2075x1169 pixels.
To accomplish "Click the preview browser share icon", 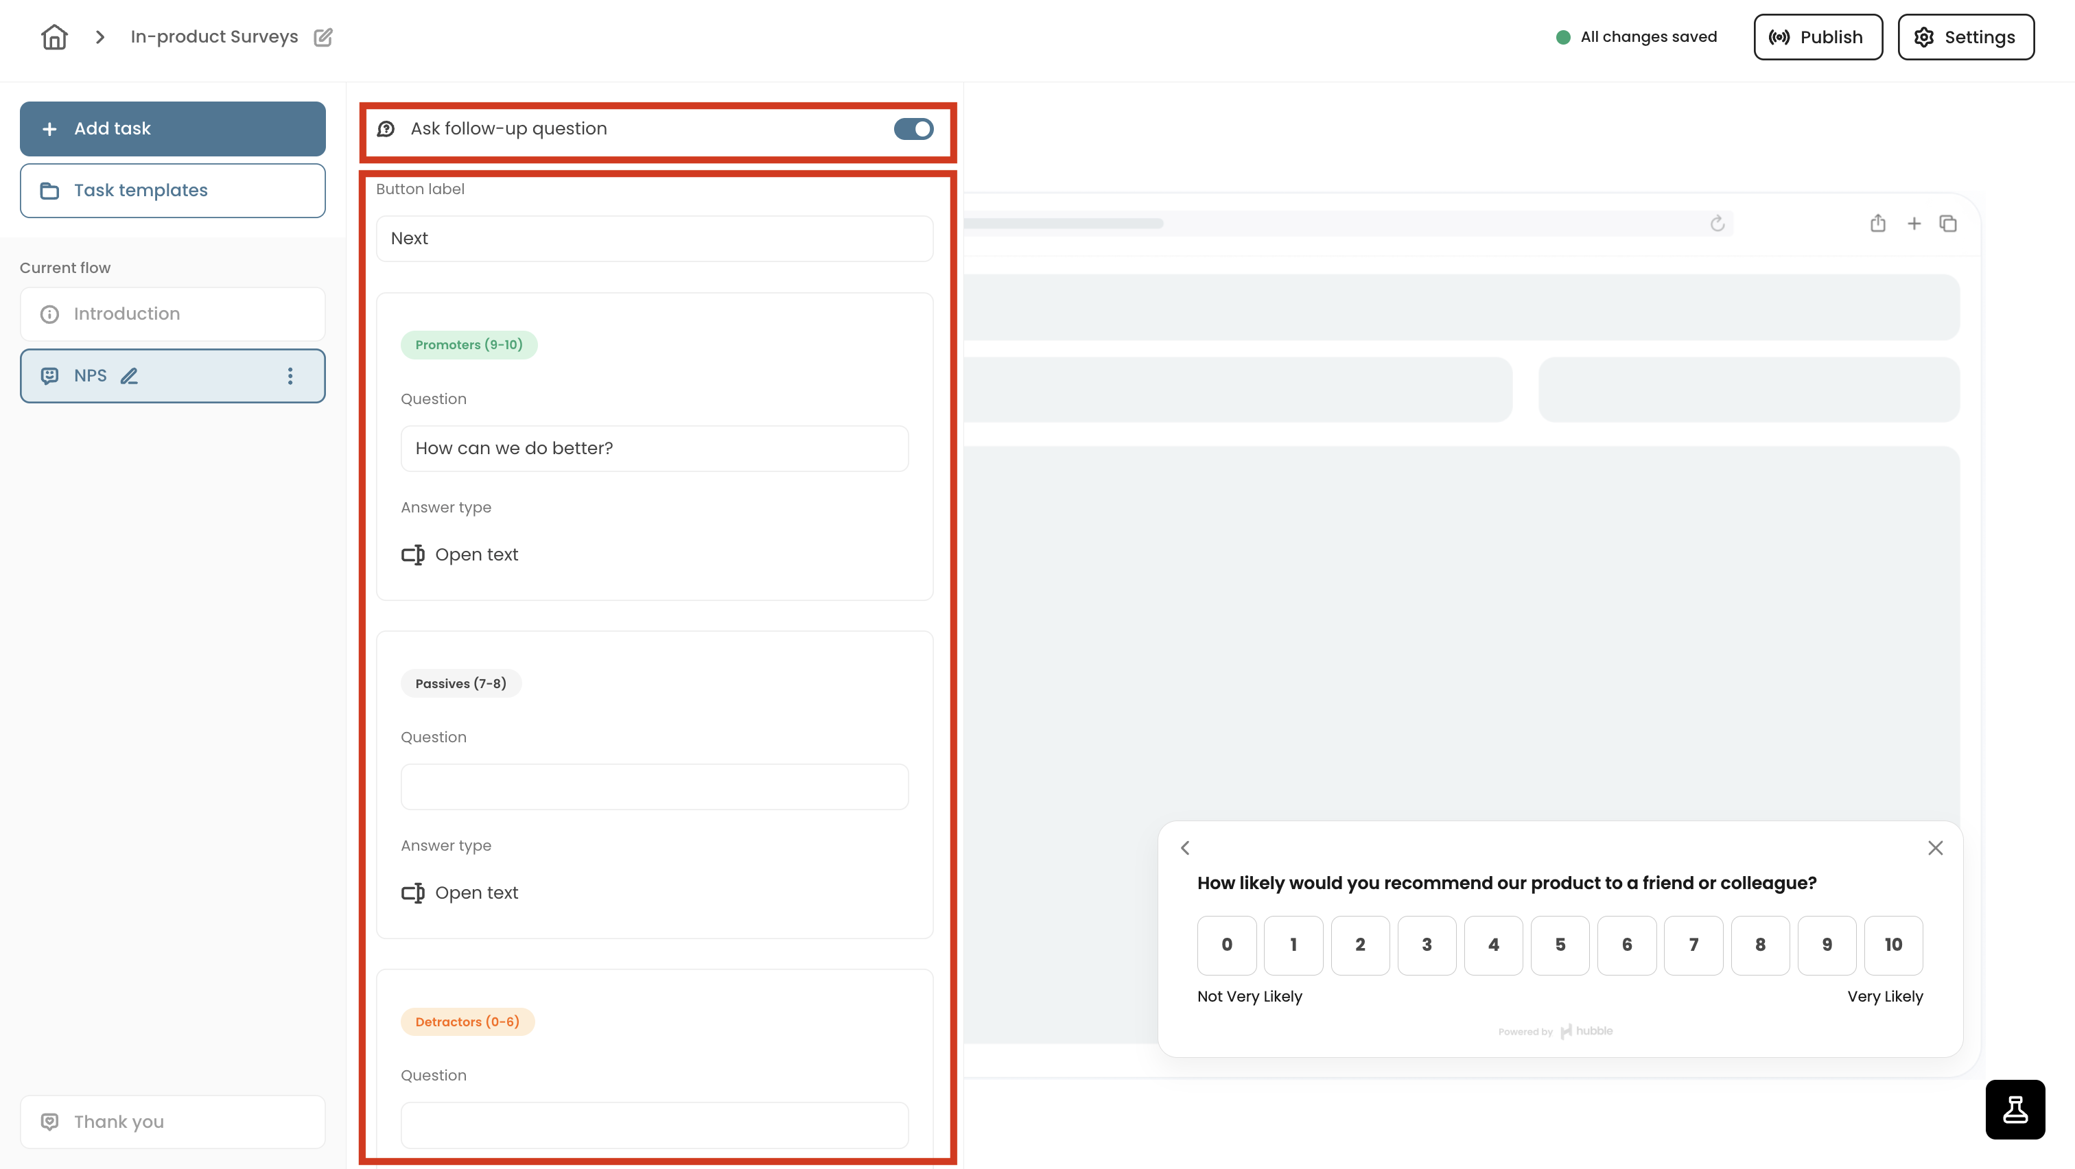I will [x=1877, y=223].
